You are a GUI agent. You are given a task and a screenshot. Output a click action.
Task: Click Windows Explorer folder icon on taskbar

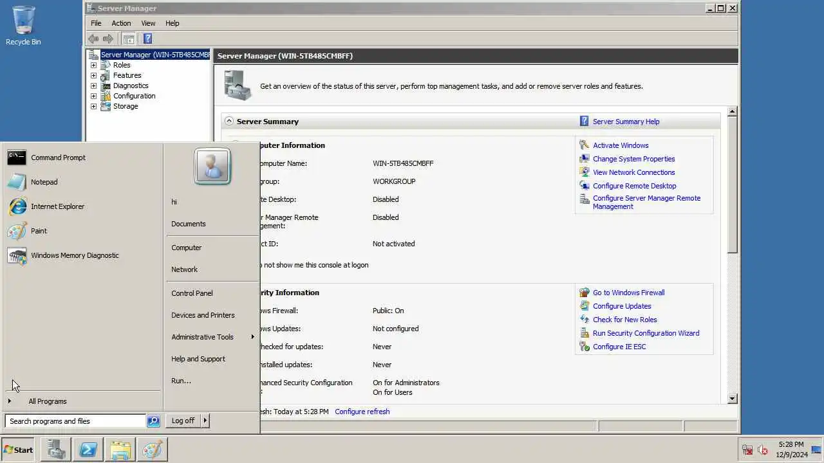120,449
